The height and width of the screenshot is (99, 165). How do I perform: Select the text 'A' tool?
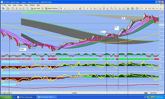(87, 8)
